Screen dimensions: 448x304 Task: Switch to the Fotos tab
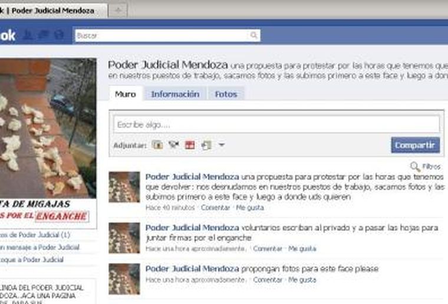pos(226,94)
